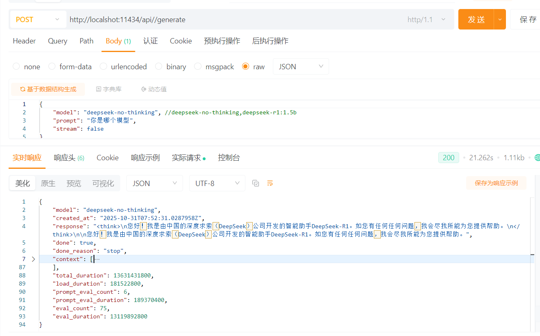The width and height of the screenshot is (540, 336).
Task: Click the model line in request body editor
Action: [x=174, y=112]
